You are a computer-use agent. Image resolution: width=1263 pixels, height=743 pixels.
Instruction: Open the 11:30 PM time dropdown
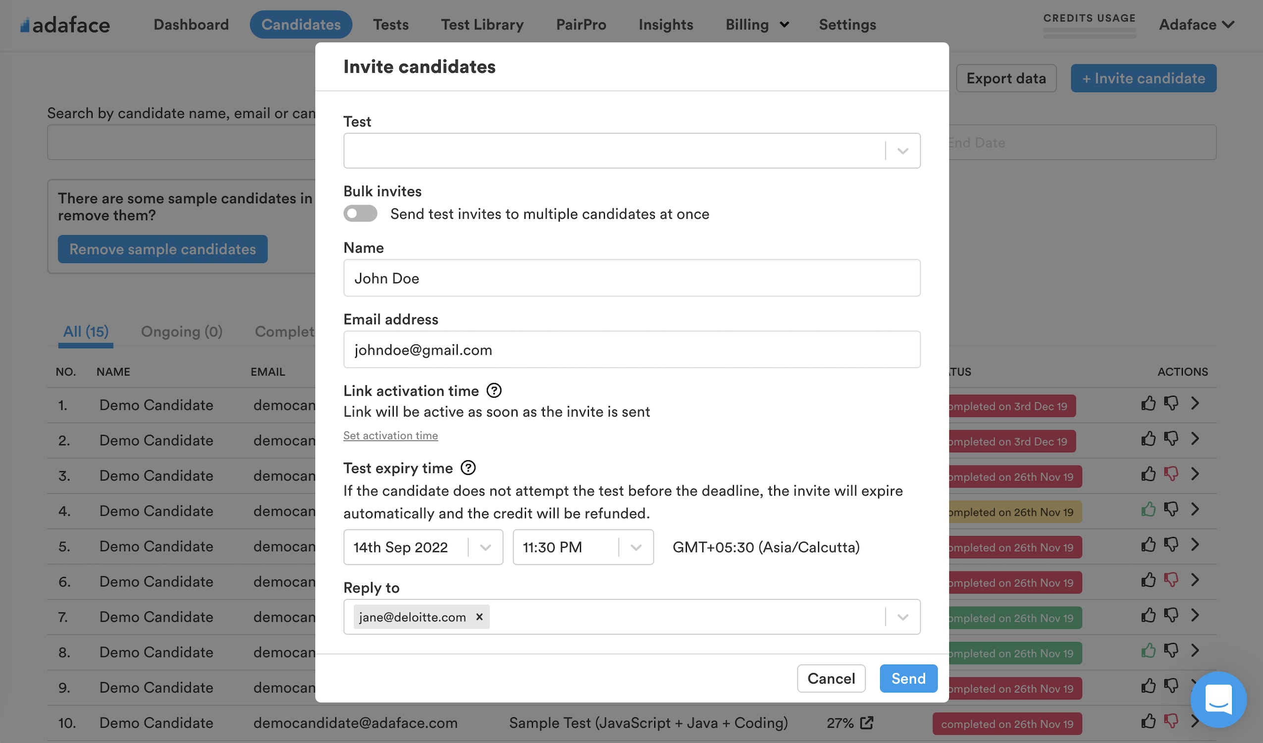pos(583,547)
